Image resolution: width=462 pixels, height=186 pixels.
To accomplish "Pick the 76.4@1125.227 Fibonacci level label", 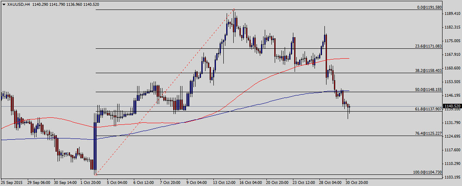I will click(x=428, y=134).
